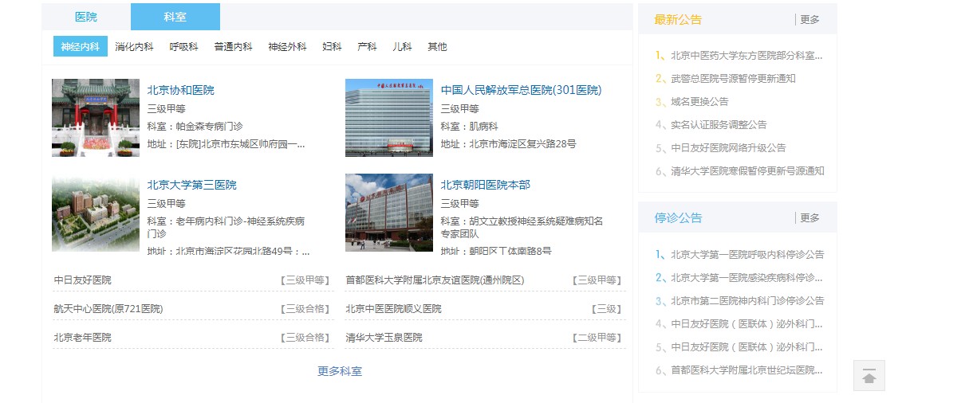
Task: Click the 最新公告 panel heading
Action: [678, 20]
